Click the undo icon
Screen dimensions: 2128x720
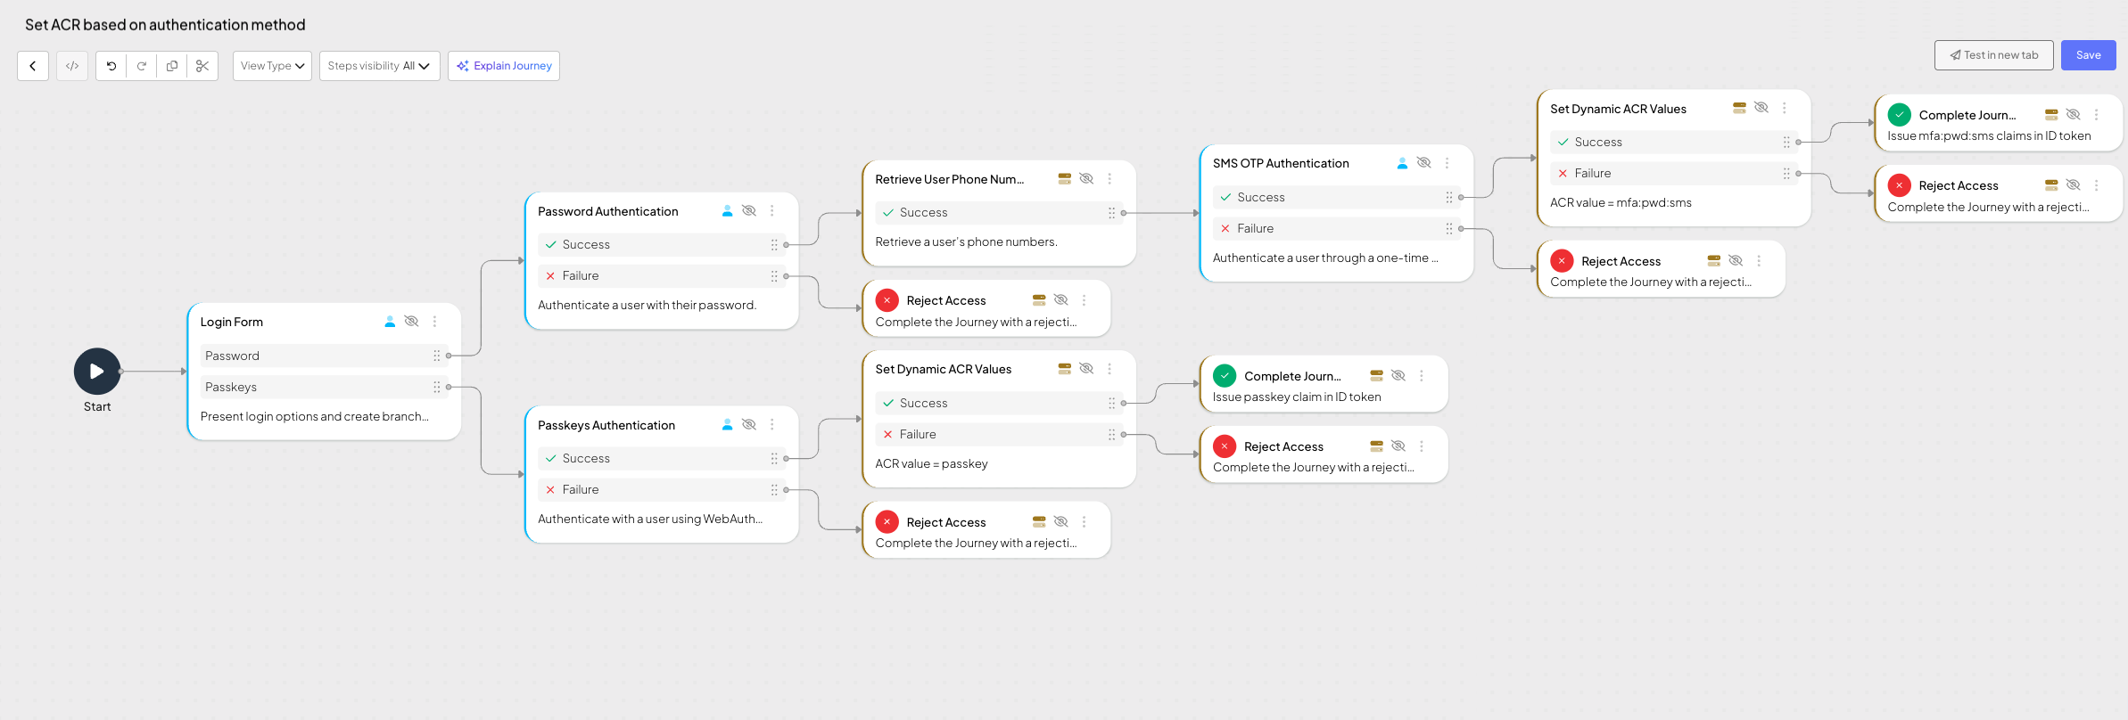[x=111, y=66]
